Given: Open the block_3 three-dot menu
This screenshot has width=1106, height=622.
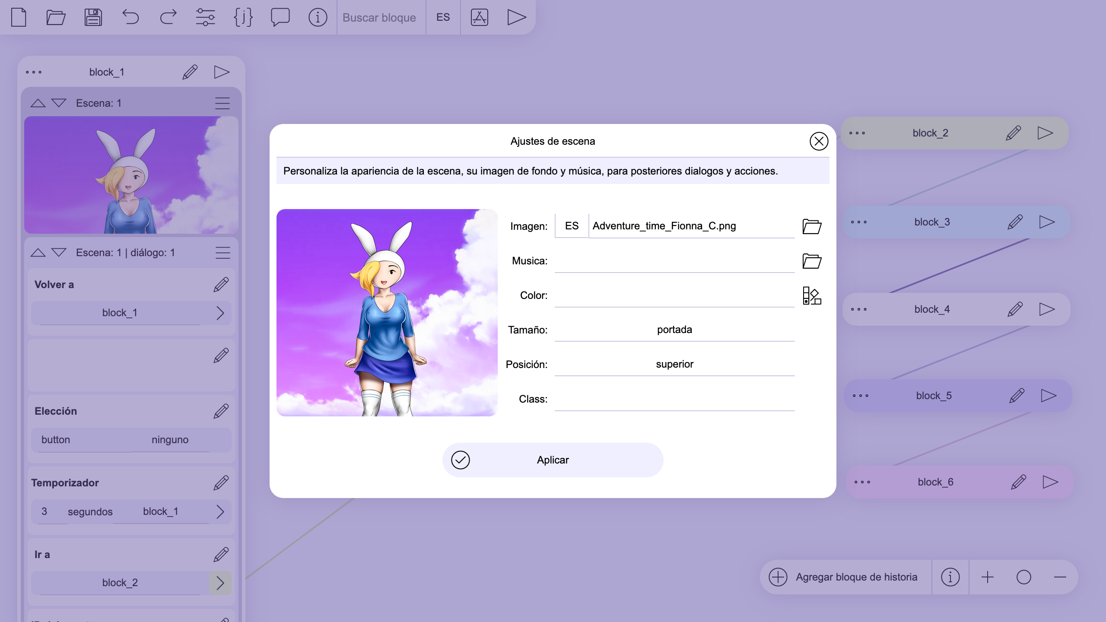Looking at the screenshot, I should click(858, 222).
